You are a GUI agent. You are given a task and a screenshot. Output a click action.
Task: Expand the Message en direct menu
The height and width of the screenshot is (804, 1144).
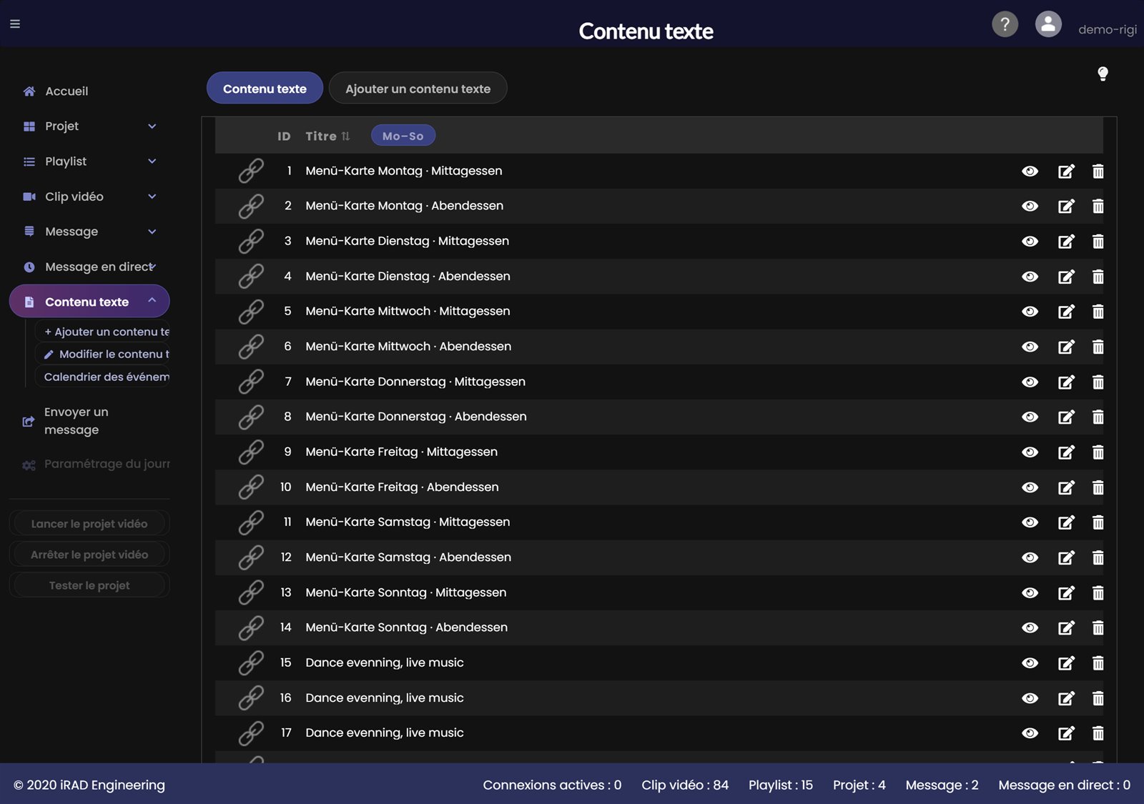point(89,267)
